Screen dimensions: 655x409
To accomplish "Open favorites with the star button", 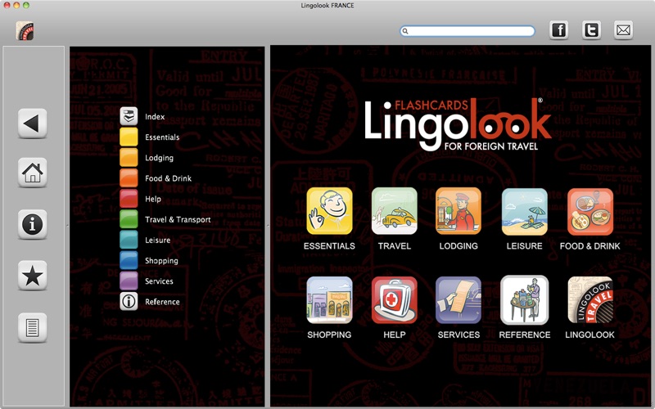I will pyautogui.click(x=32, y=276).
